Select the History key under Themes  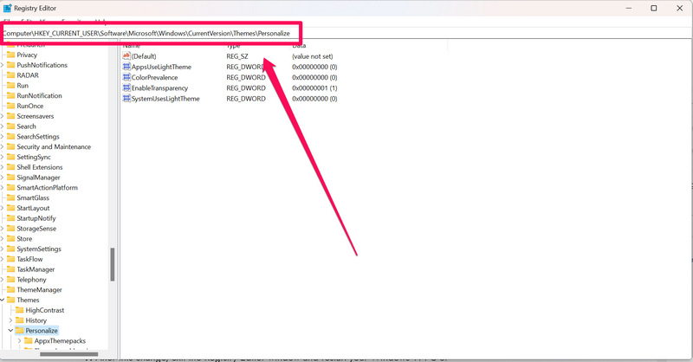[x=36, y=320]
